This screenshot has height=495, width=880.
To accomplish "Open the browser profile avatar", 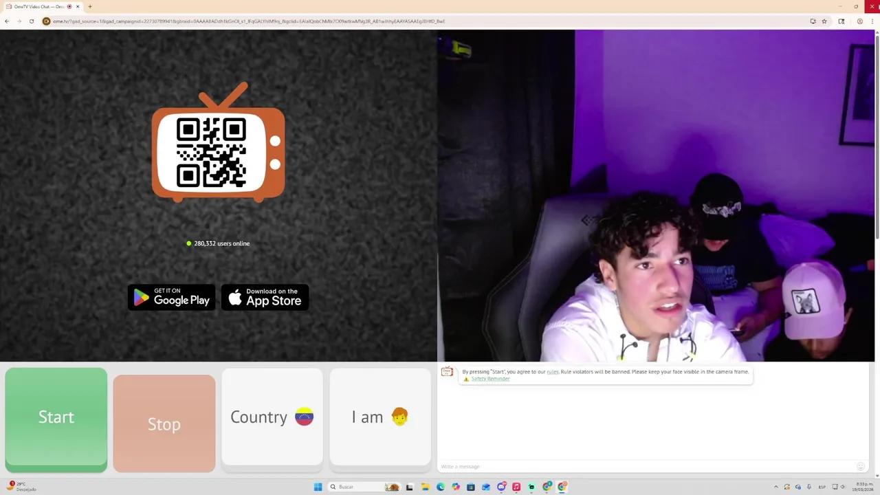I will click(x=860, y=21).
